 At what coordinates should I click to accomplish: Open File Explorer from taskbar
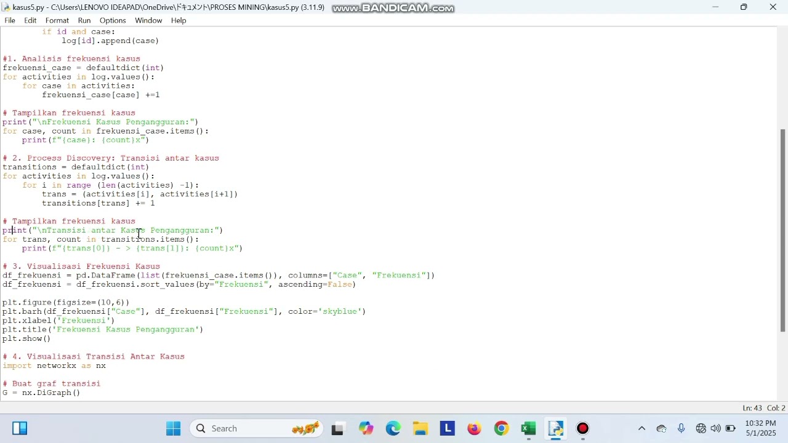420,428
